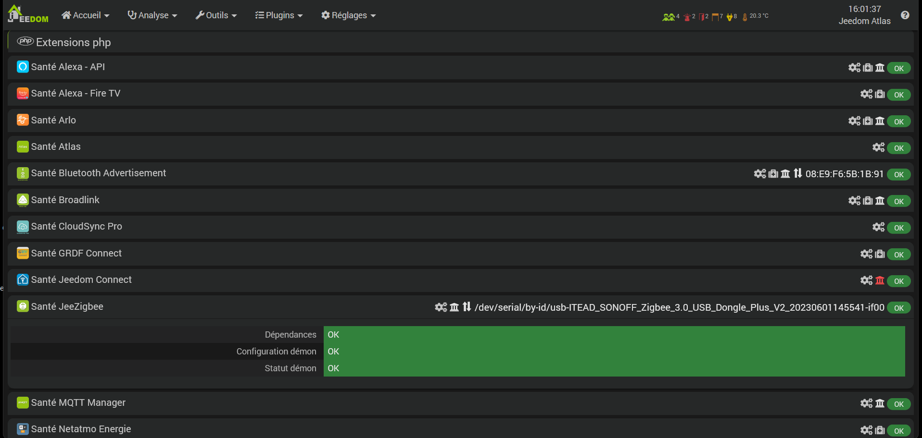Expand the Santé Alexa - API row
This screenshot has height=438, width=922.
461,67
